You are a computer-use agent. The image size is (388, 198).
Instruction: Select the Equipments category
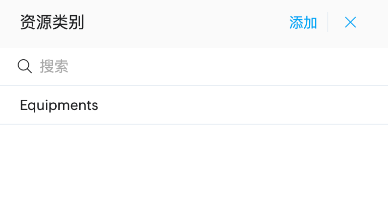coord(59,105)
